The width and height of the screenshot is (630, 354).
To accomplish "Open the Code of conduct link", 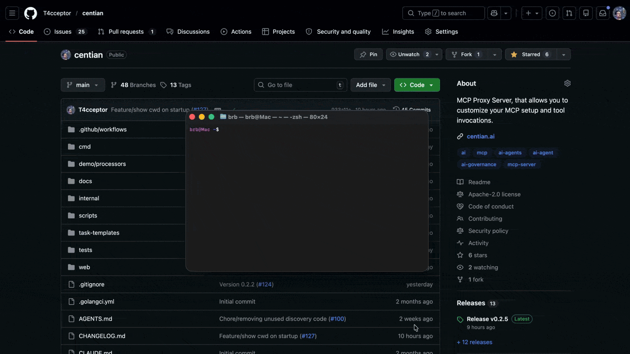I will pos(491,206).
